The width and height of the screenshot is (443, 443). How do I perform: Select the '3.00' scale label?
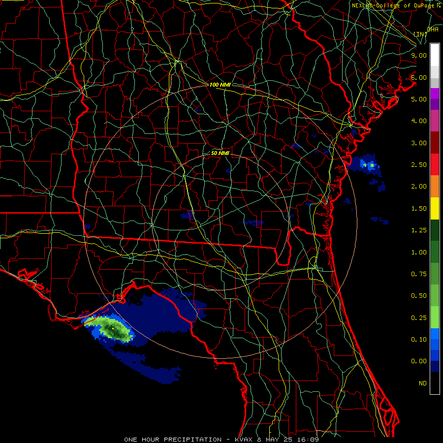click(x=419, y=143)
